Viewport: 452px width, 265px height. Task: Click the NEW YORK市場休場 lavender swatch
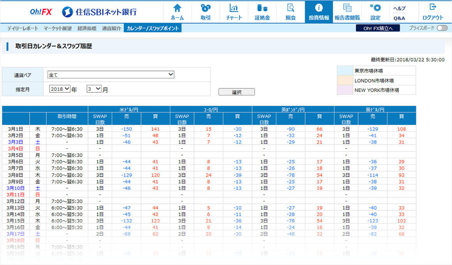[345, 90]
